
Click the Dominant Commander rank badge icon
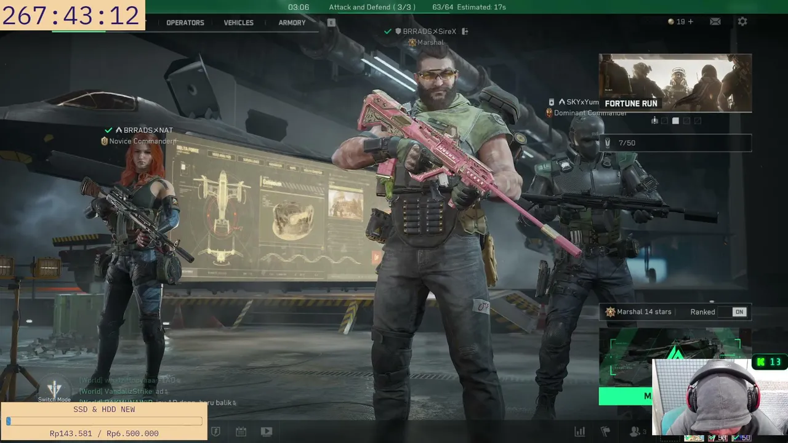tap(549, 113)
